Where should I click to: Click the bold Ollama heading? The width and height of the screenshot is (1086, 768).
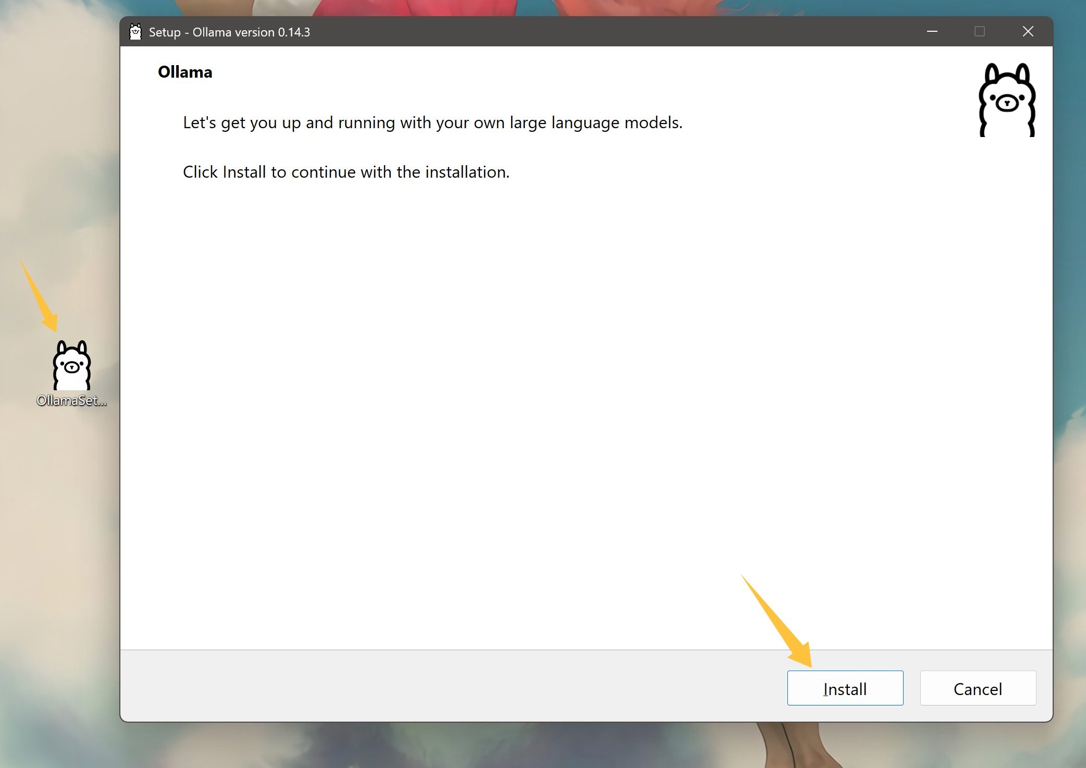point(185,72)
